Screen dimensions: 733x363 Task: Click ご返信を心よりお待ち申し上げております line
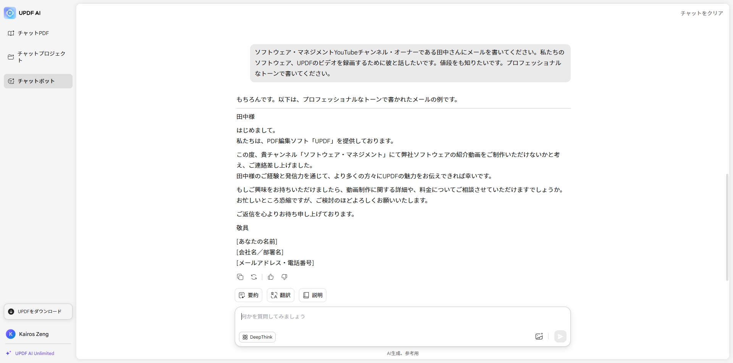tap(296, 214)
